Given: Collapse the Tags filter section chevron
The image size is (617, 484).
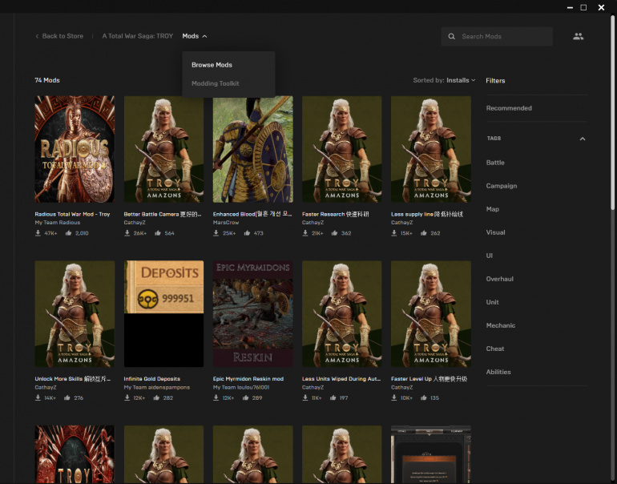Looking at the screenshot, I should click(x=583, y=139).
